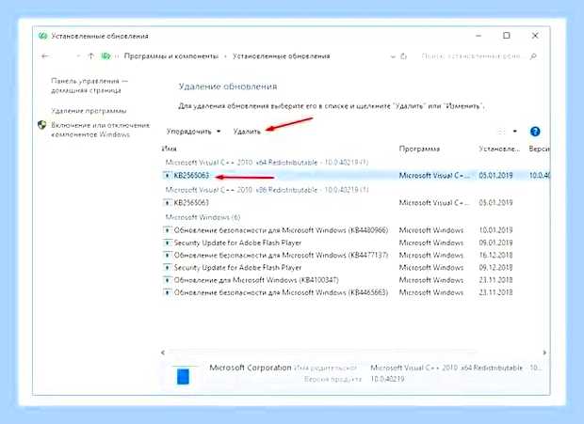Collapse the Microsoft Windows (6) group

coord(203,217)
